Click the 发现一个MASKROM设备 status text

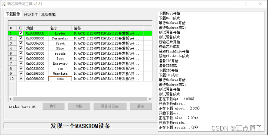[80, 126]
